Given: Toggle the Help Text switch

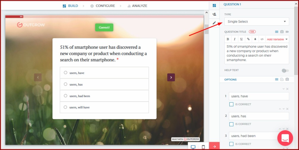Looking at the screenshot, I should click(285, 71).
